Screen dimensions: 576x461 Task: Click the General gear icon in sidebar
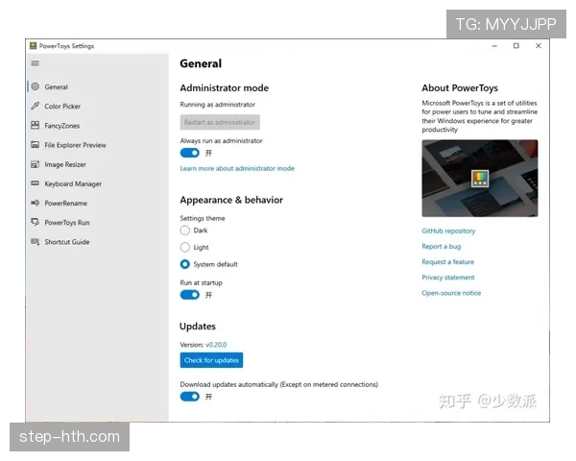[x=36, y=86]
